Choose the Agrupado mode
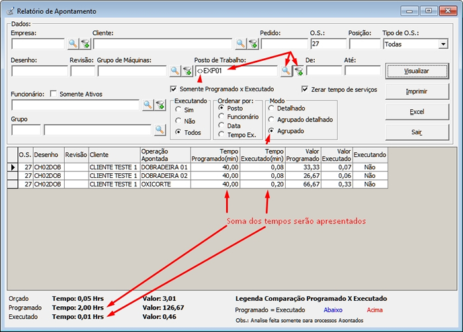 [271, 130]
